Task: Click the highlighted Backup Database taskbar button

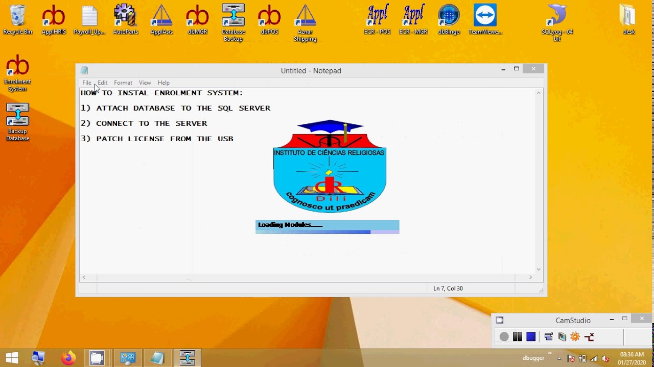Action: click(188, 358)
